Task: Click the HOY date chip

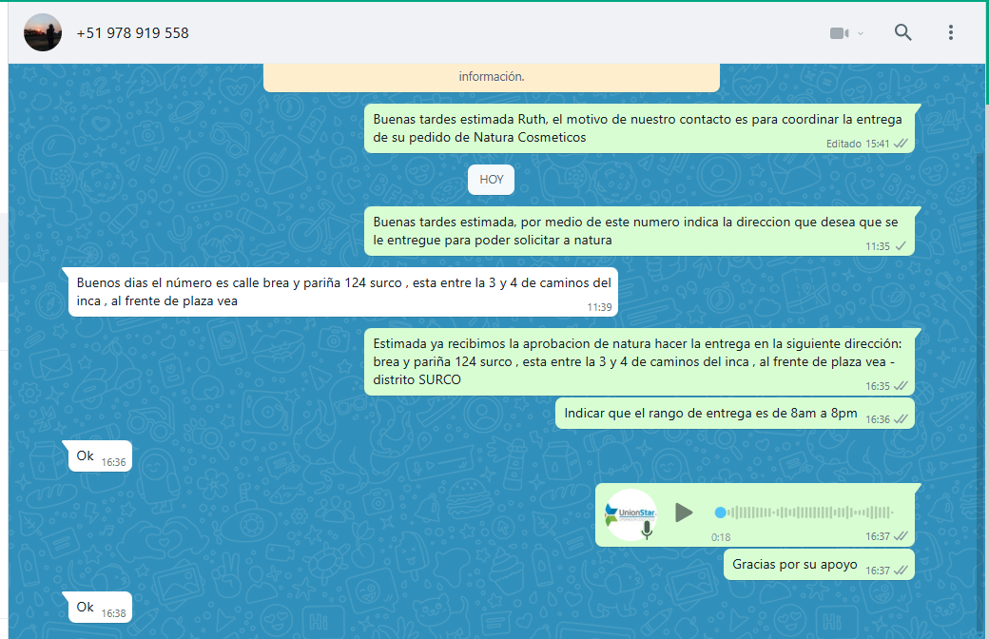Action: [x=491, y=180]
